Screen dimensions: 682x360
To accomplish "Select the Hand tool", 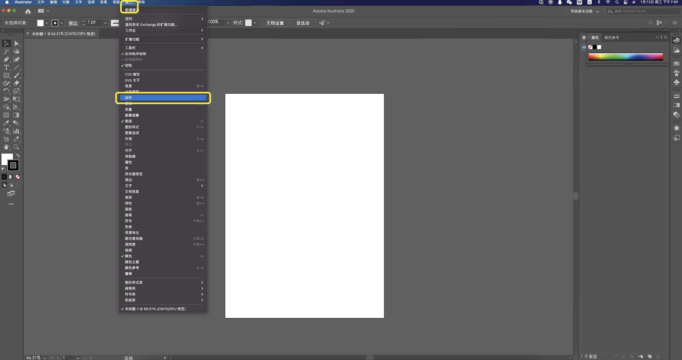I will 6,147.
